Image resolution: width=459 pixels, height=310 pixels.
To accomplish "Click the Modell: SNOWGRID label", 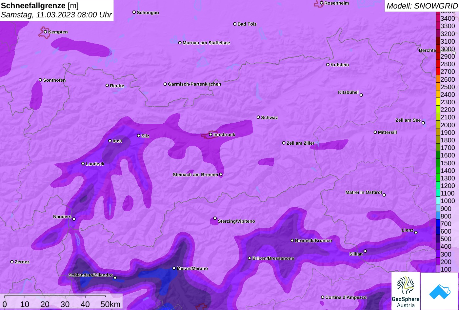I will 422,6.
